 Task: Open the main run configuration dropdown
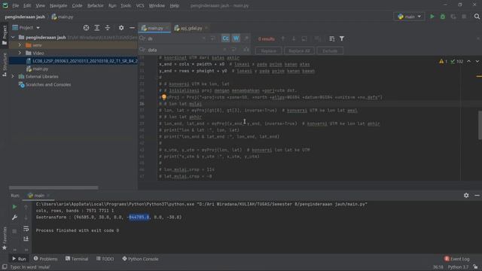coord(409,17)
